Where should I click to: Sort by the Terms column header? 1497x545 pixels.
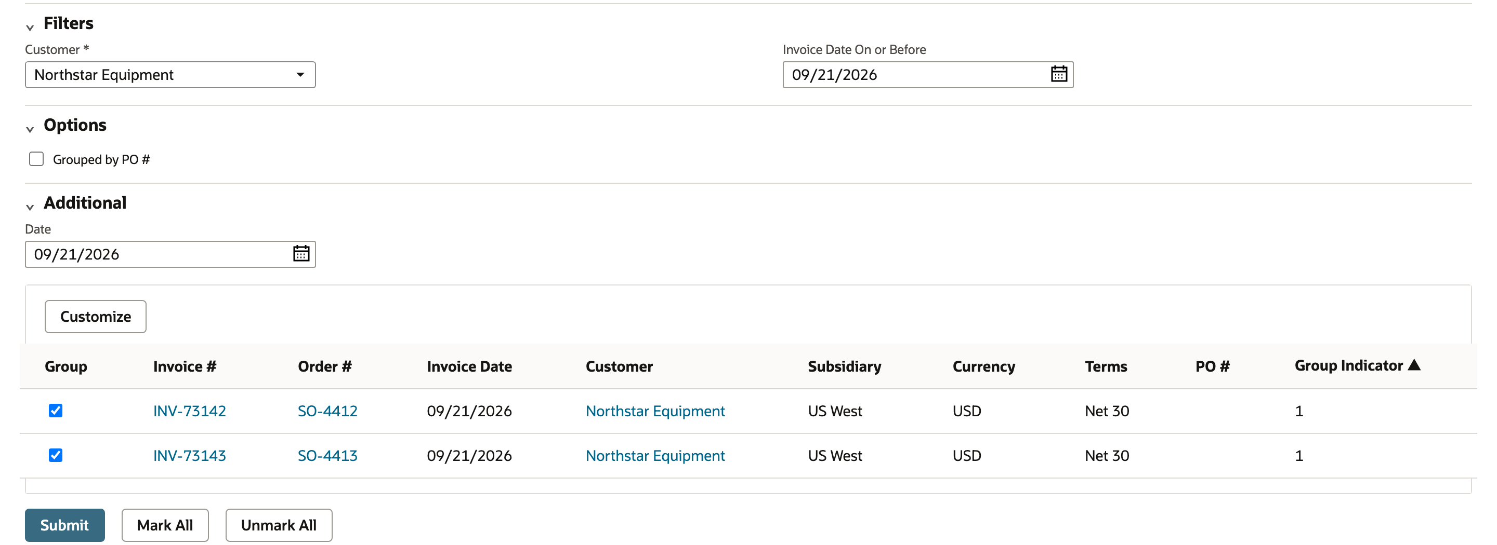(x=1106, y=366)
